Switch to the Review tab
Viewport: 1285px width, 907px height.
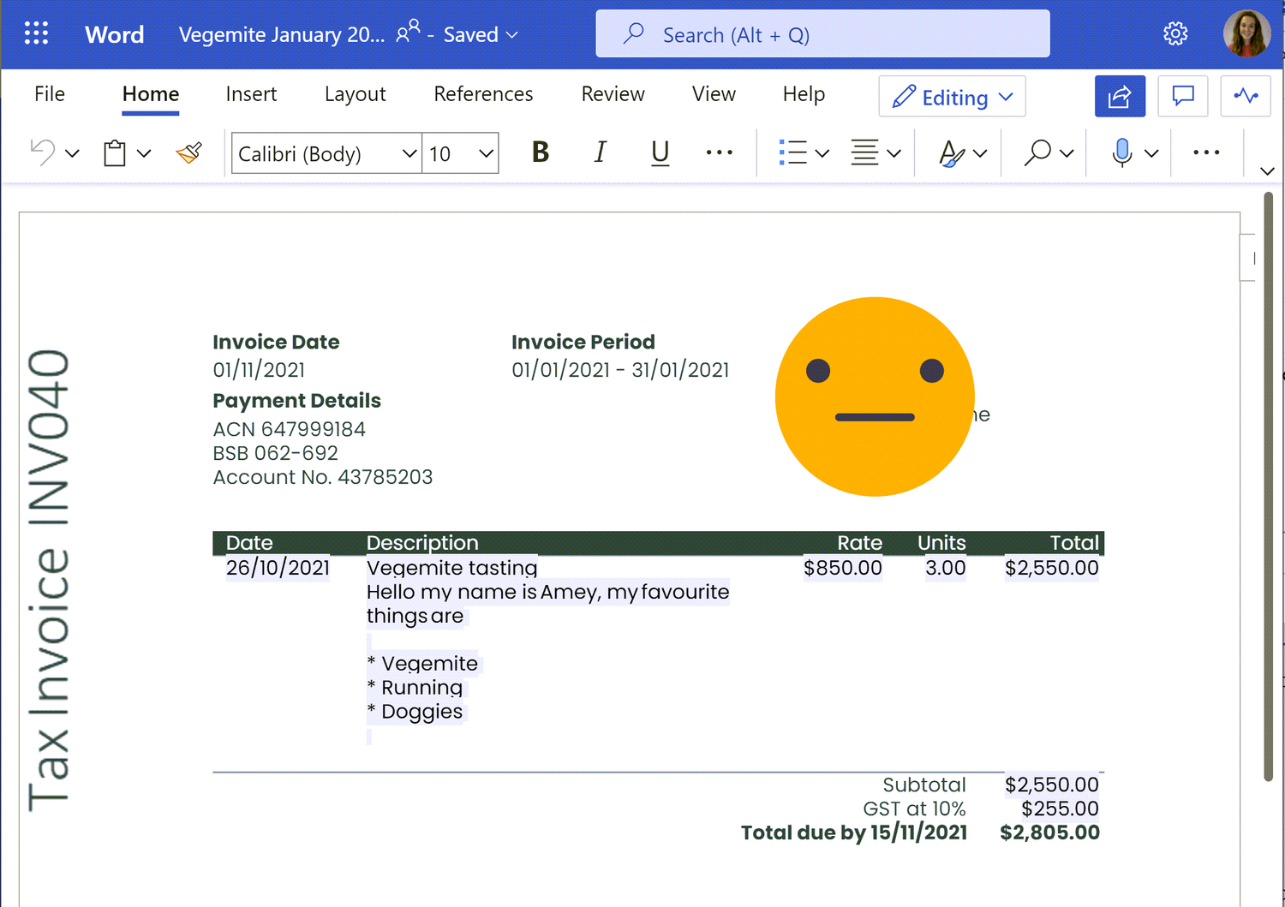(613, 94)
